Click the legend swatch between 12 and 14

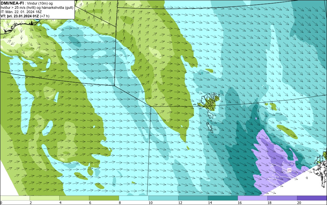(193, 198)
